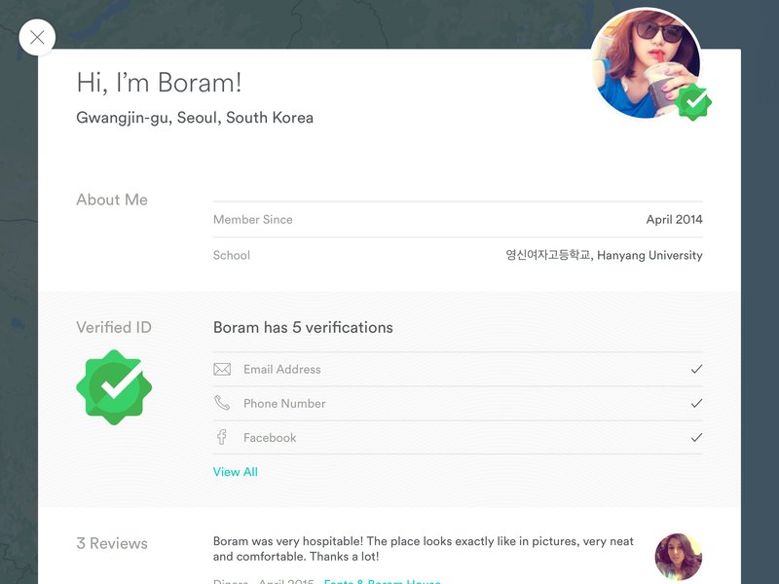Close the profile popup with X
Image resolution: width=779 pixels, height=584 pixels.
tap(37, 37)
